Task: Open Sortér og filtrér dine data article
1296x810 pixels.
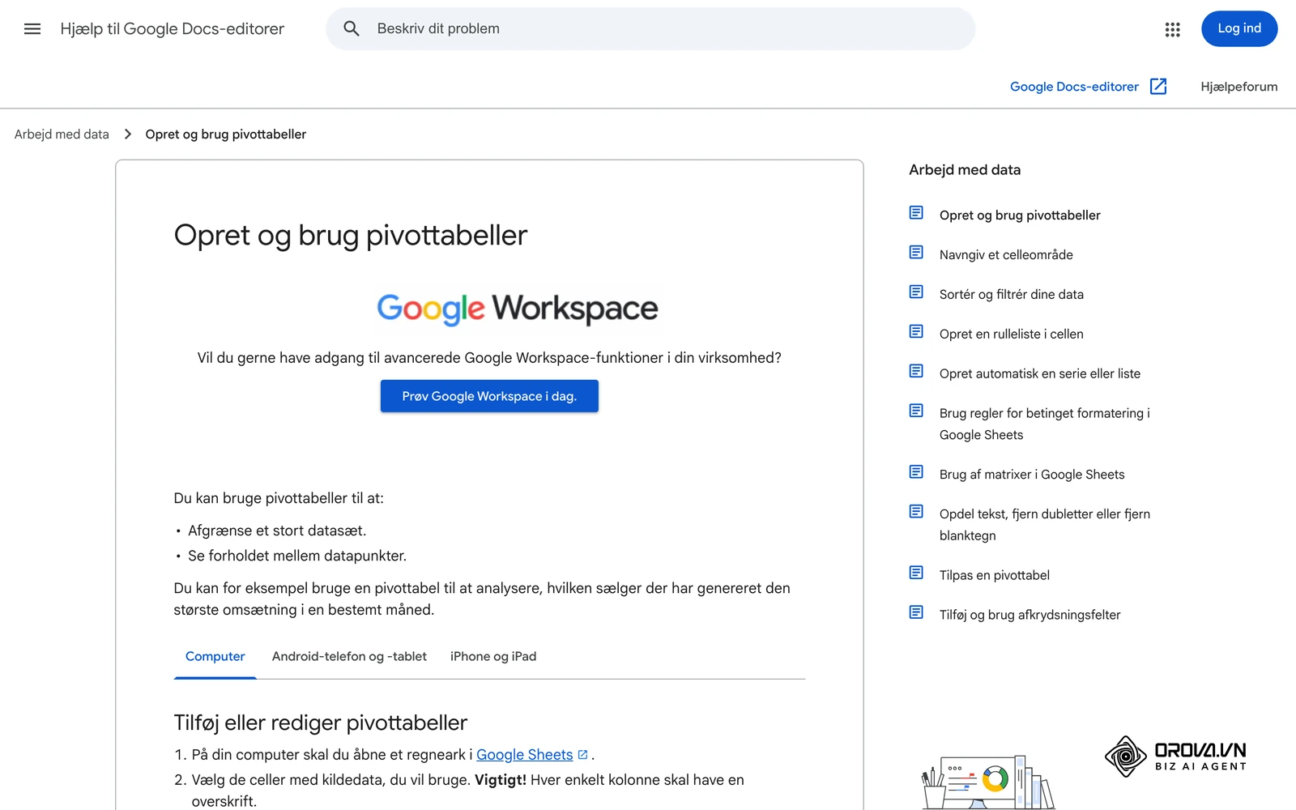Action: click(1011, 294)
